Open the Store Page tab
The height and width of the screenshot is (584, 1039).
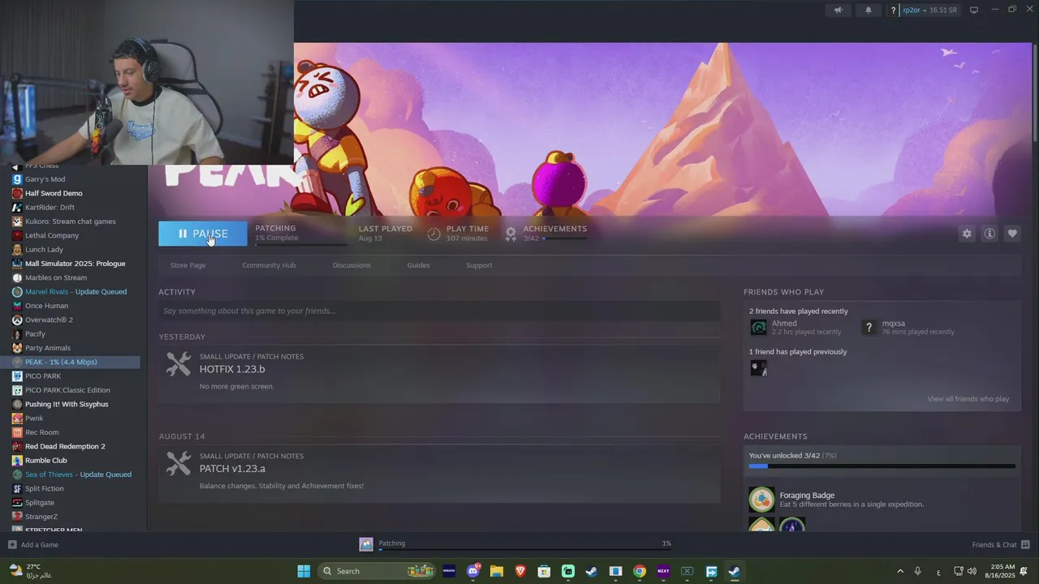point(188,265)
